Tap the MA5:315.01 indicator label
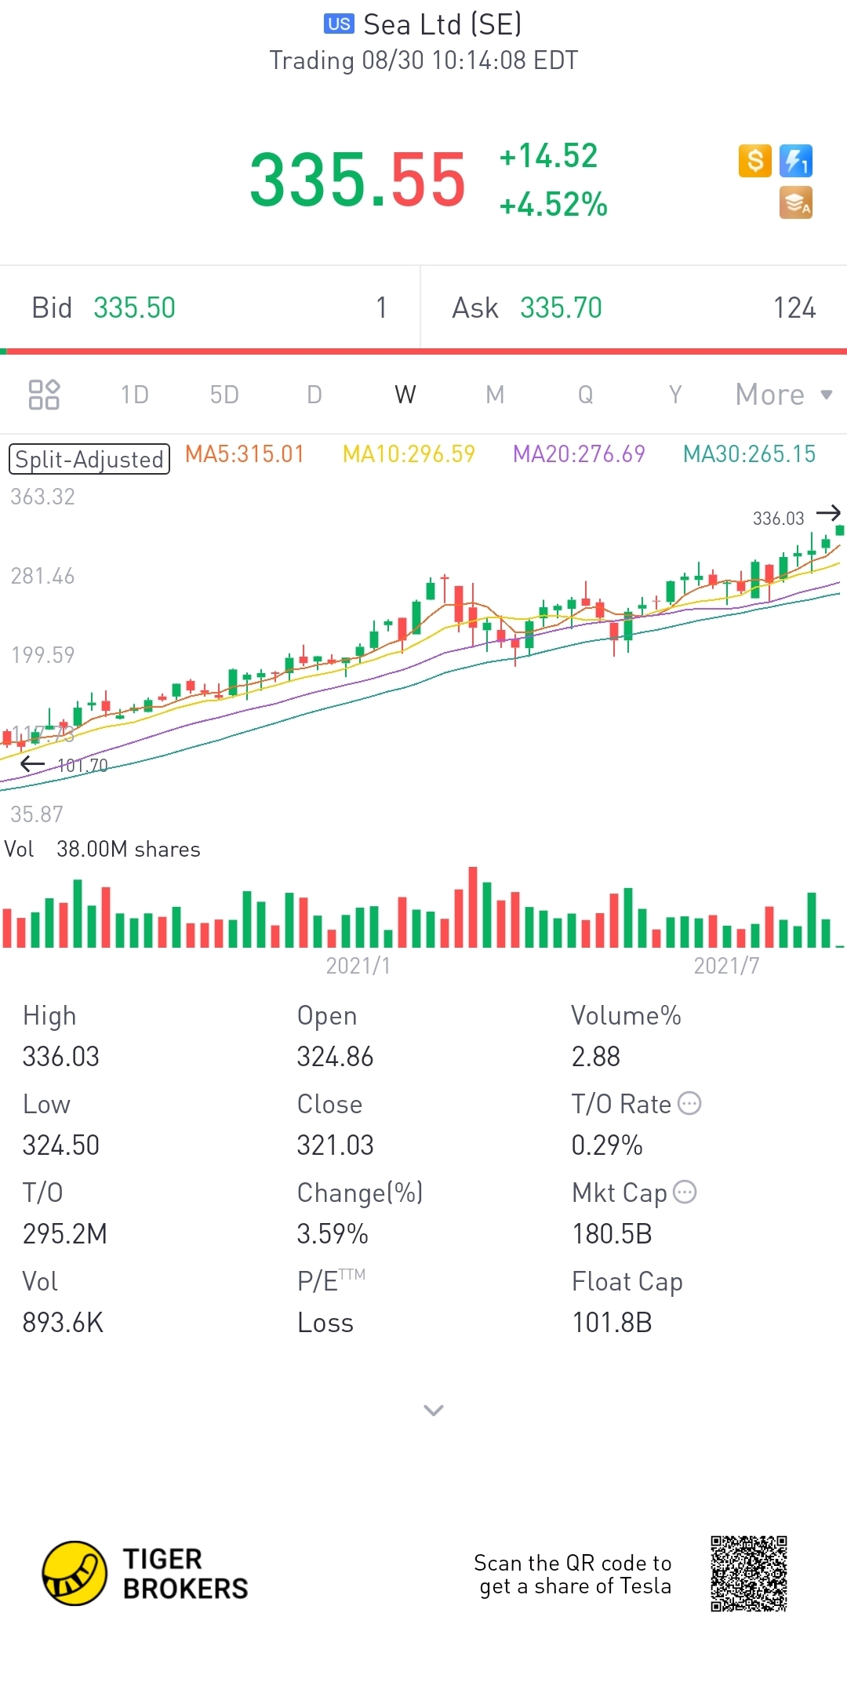Screen dimensions: 847x1704 coord(245,454)
